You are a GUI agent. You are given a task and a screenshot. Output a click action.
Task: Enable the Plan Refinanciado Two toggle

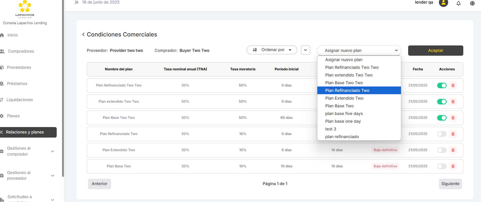[442, 134]
